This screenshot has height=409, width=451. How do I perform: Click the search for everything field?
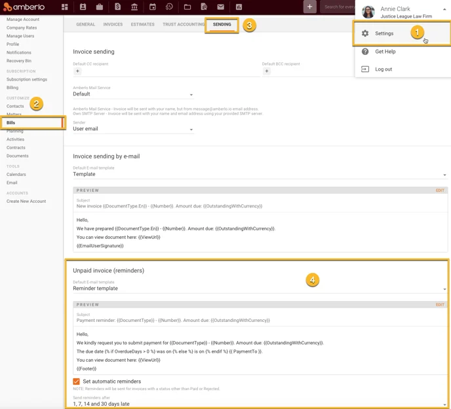(338, 7)
